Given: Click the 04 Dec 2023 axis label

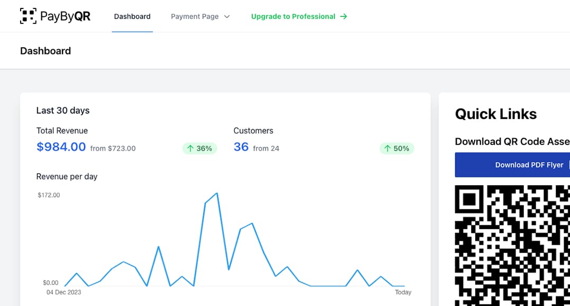Looking at the screenshot, I should 64,292.
